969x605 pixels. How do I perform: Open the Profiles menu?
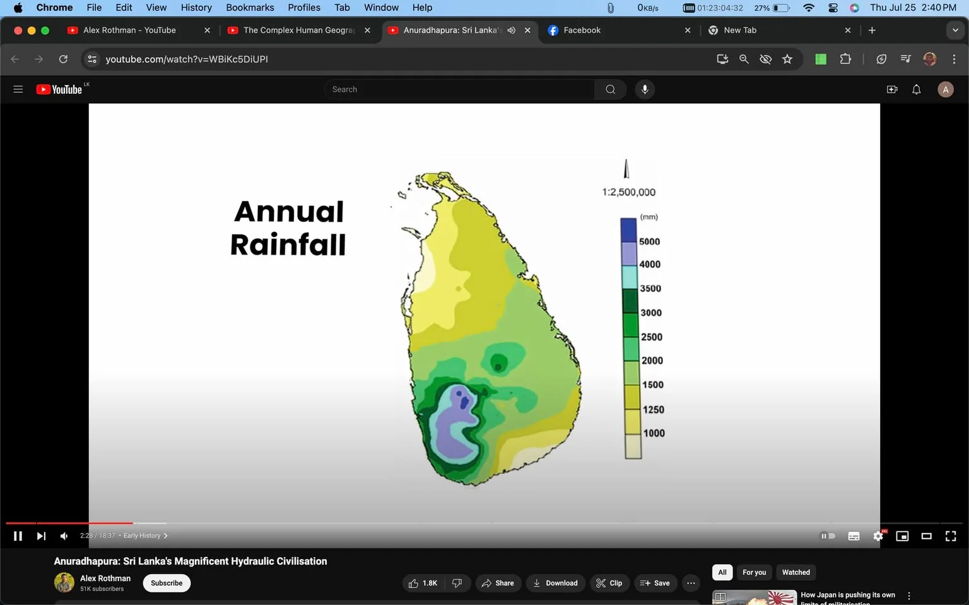pyautogui.click(x=304, y=8)
